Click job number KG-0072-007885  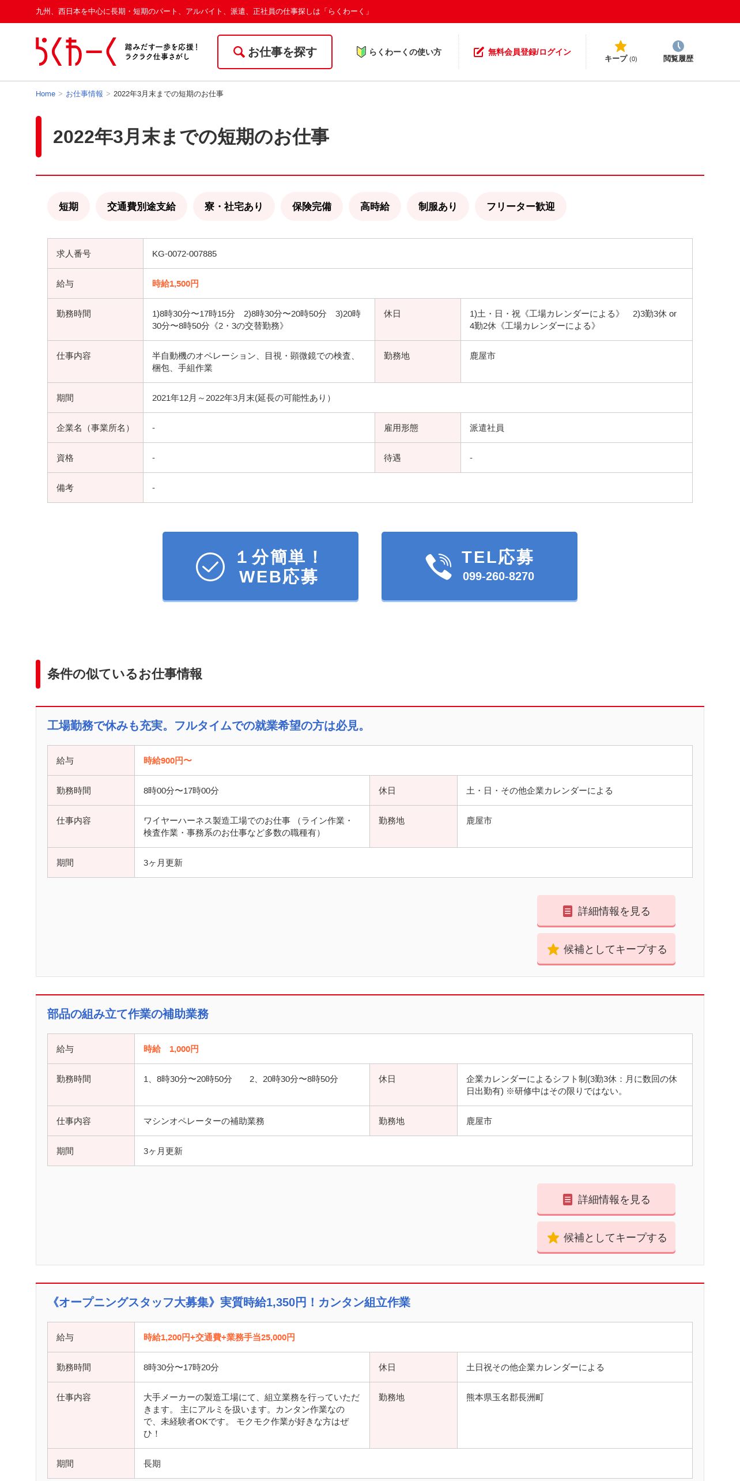[184, 254]
